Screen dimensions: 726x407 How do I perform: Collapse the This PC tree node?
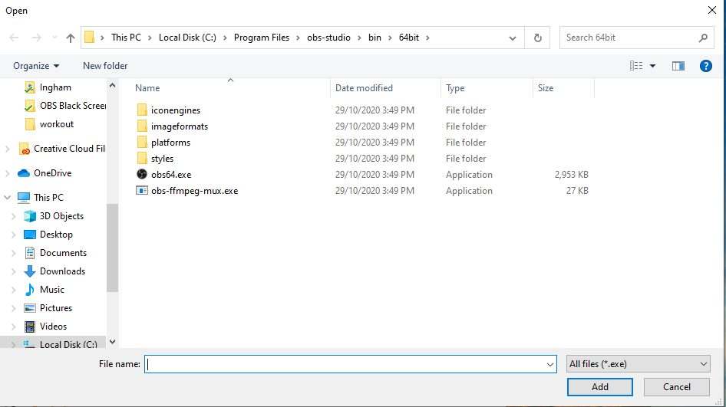8,198
